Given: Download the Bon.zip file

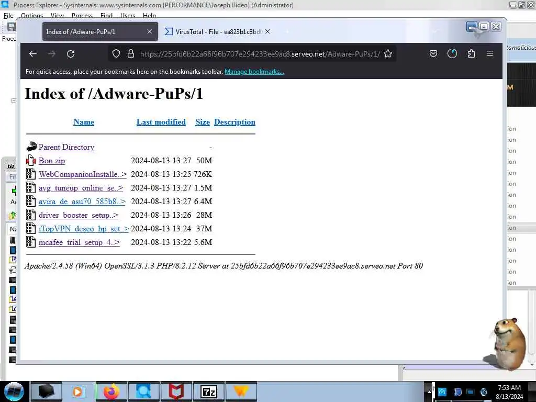Looking at the screenshot, I should [52, 161].
